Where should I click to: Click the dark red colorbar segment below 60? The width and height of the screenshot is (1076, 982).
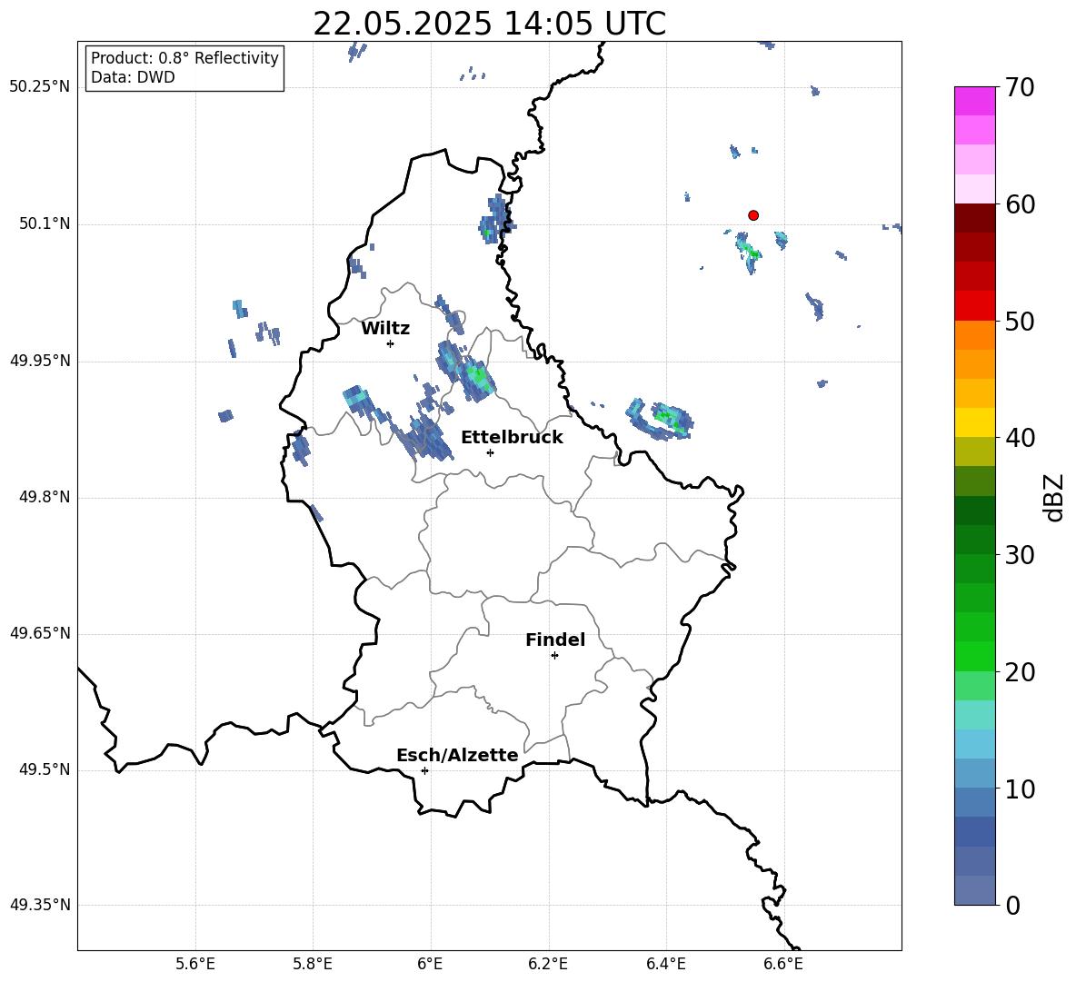(974, 219)
